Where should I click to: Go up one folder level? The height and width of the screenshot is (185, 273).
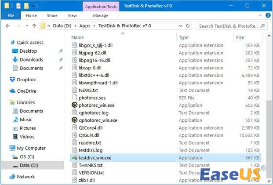34,26
